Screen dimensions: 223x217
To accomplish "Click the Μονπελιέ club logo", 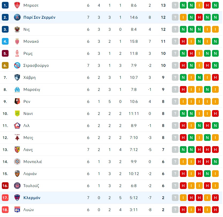I will [17, 162].
